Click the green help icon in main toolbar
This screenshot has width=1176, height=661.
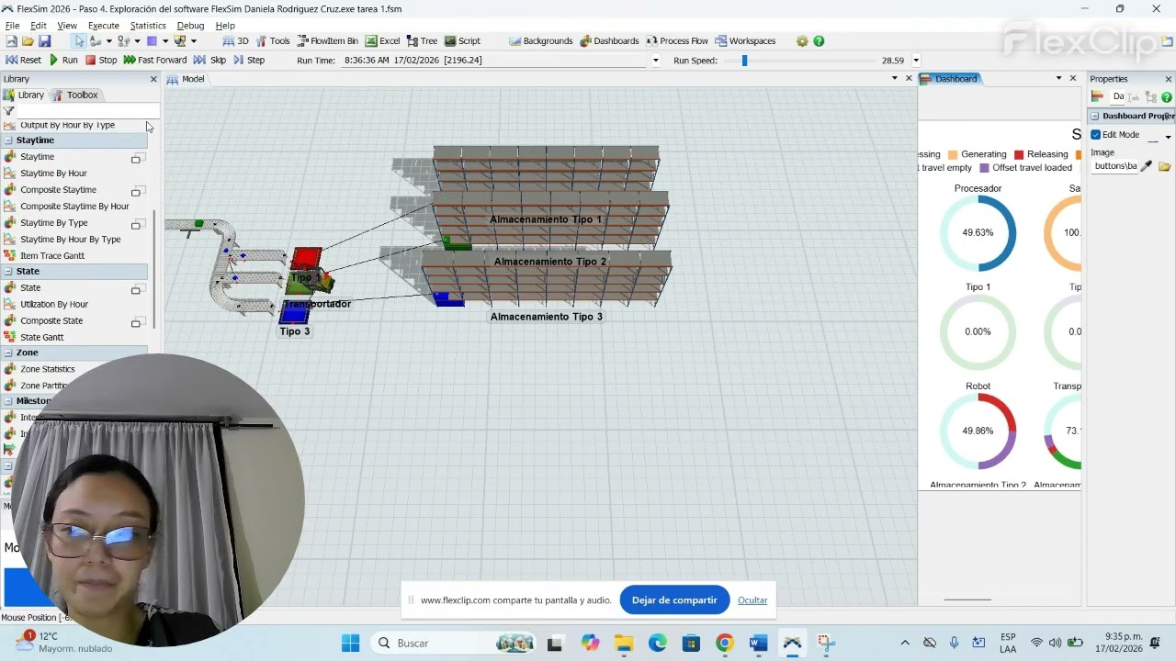[x=819, y=41]
